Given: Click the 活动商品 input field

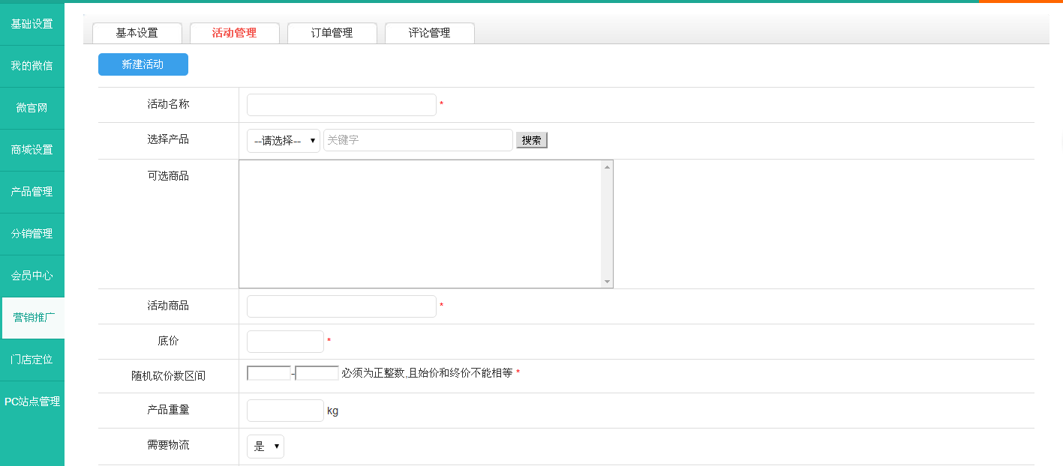Looking at the screenshot, I should 341,306.
